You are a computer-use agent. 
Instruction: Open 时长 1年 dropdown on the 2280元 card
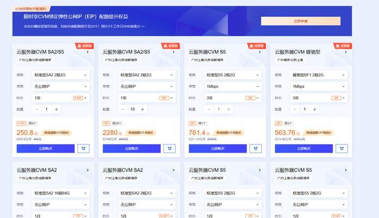(x=146, y=98)
